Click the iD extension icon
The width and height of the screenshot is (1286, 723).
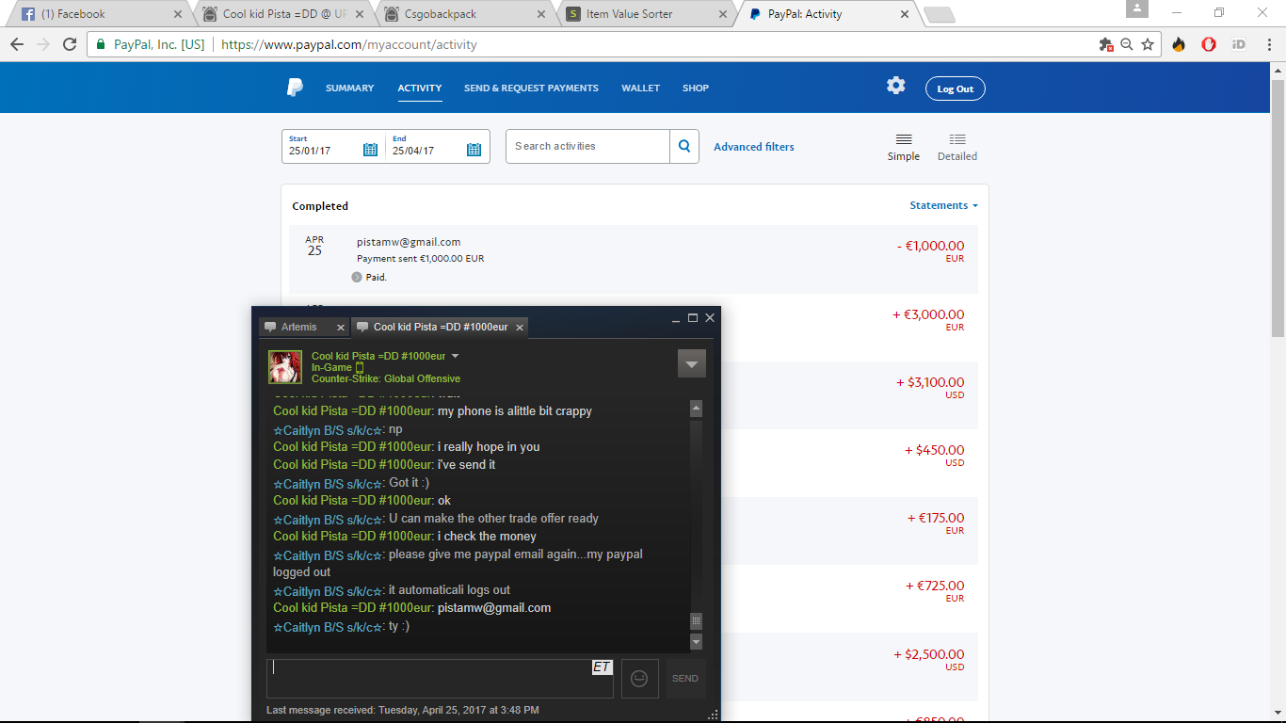[1239, 44]
